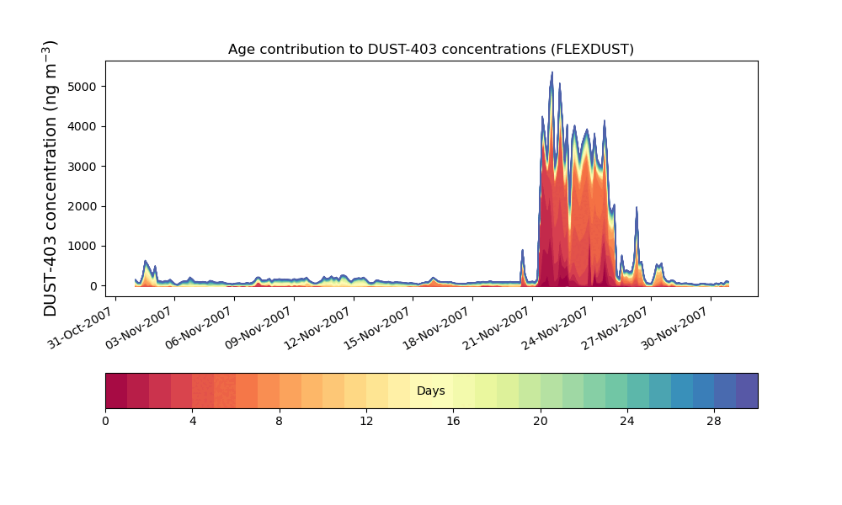Click the 18-Nov-2007 date label
This screenshot has height=505, width=842.
coord(438,327)
